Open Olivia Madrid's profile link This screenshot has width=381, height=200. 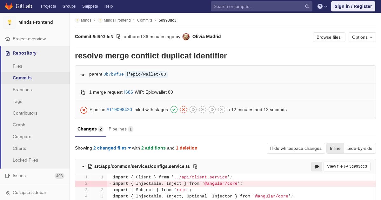point(207,37)
